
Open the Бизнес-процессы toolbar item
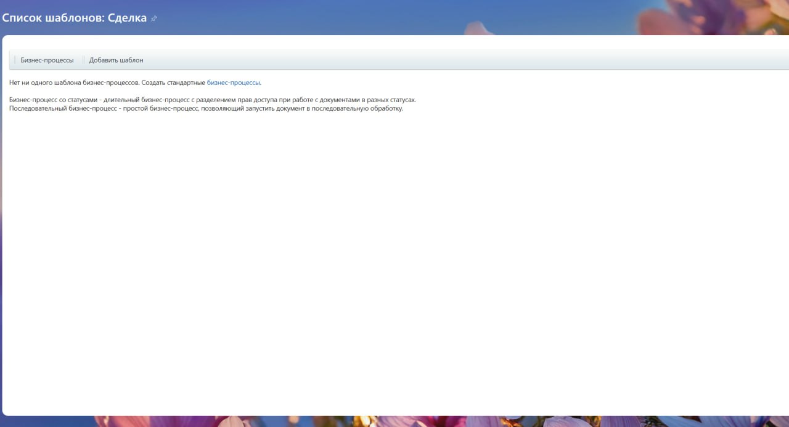[47, 60]
